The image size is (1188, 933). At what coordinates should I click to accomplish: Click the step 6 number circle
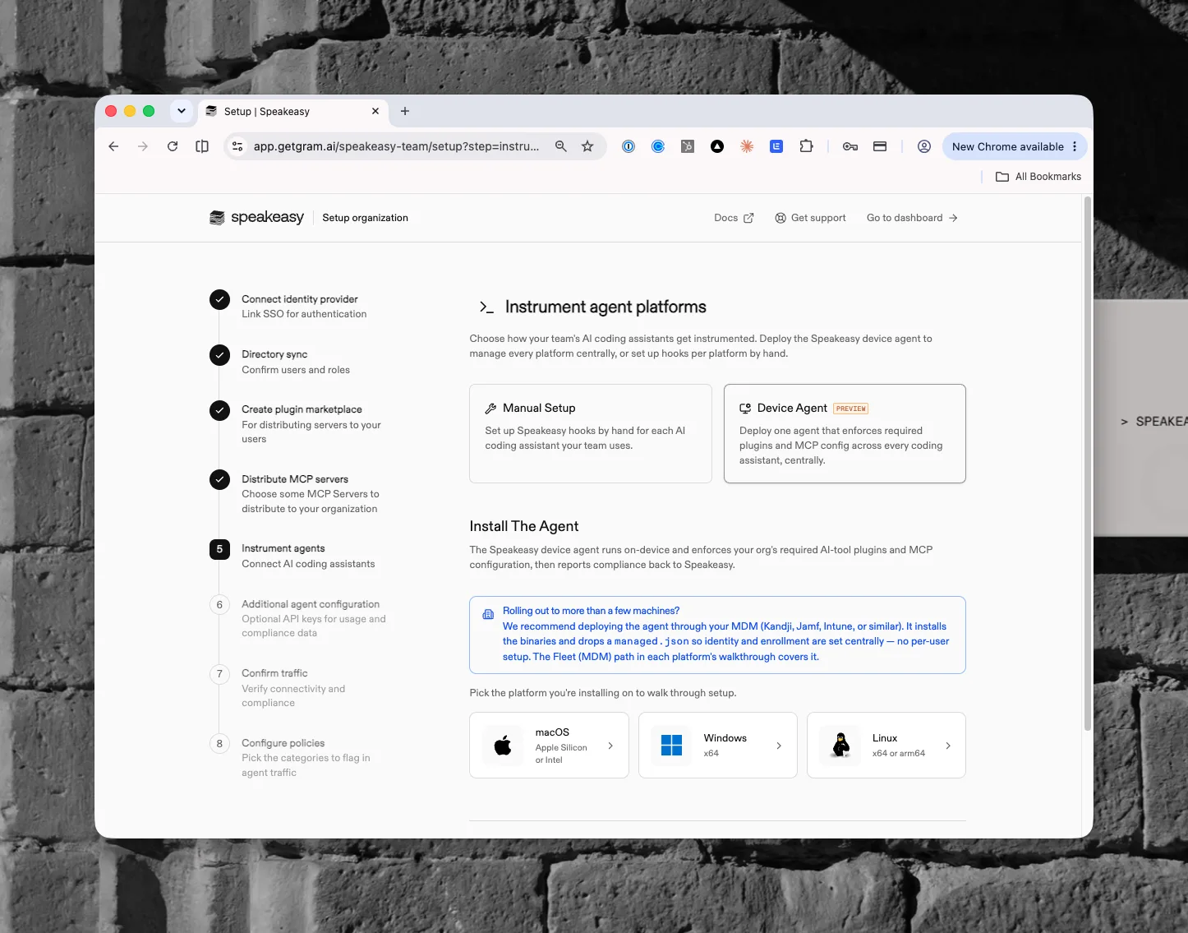click(x=219, y=605)
